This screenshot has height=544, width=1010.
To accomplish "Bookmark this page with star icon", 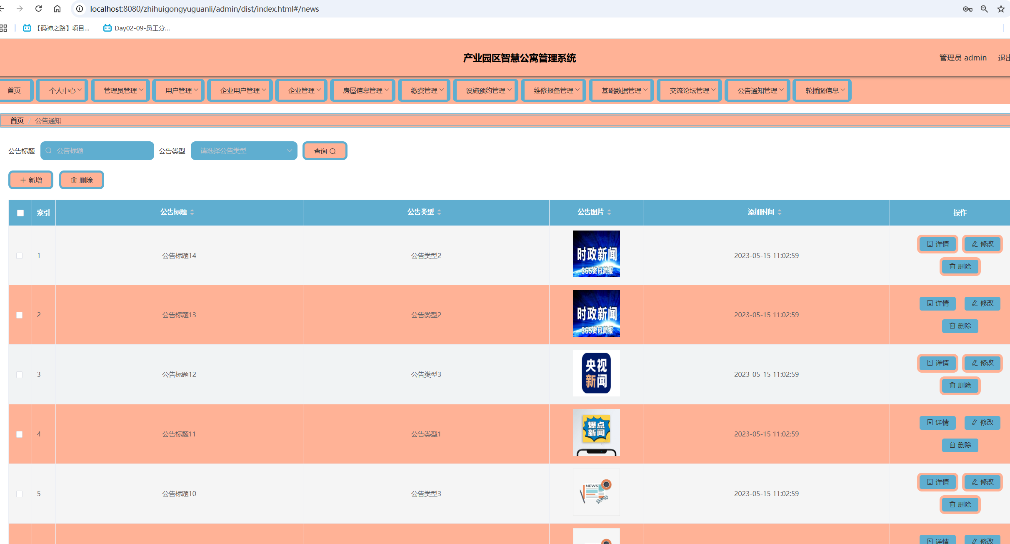I will [1001, 9].
